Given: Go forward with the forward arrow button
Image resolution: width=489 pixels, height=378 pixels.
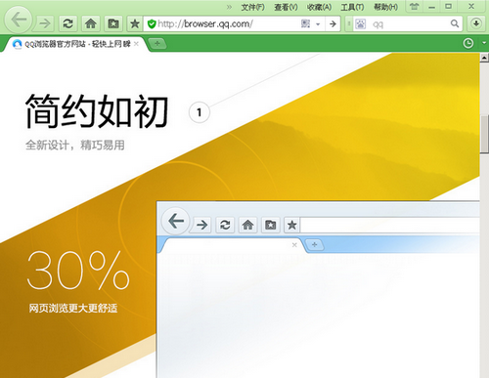Looking at the screenshot, I should pos(45,23).
